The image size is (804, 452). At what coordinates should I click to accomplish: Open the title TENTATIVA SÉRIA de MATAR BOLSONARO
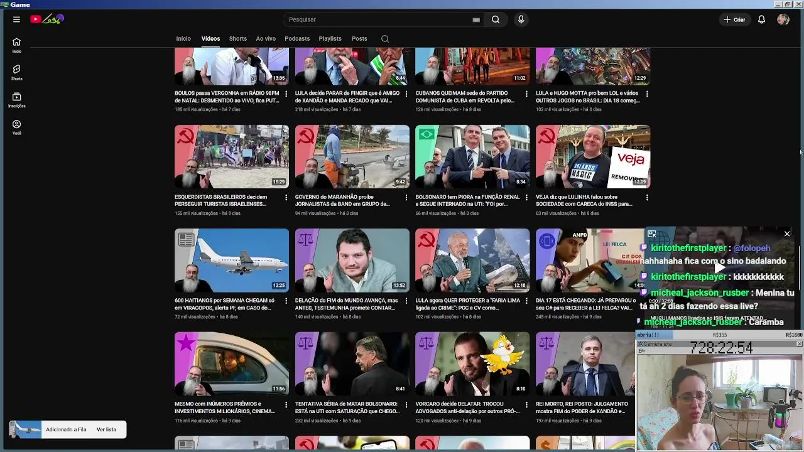pyautogui.click(x=347, y=407)
